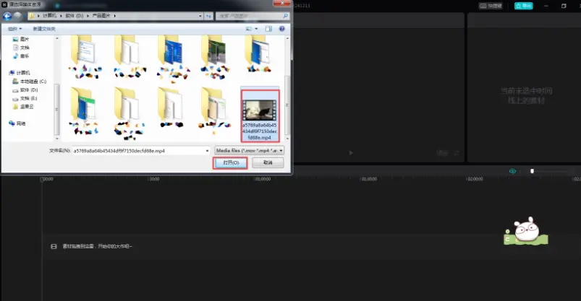Viewport: 581px width, 301px height.
Task: Expand the file name history dropdown
Action: click(207, 151)
